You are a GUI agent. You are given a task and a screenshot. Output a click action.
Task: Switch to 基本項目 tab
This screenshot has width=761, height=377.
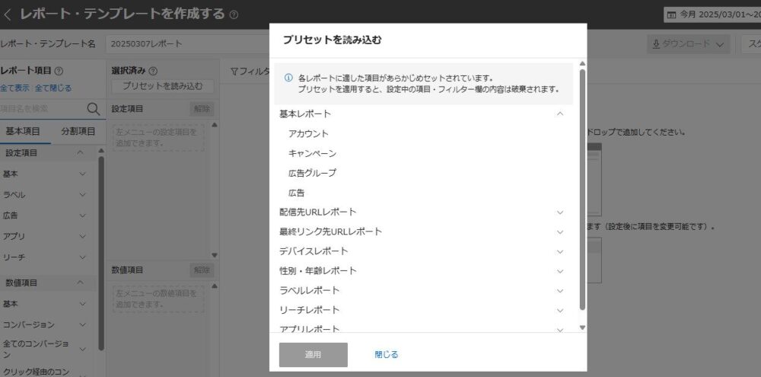pyautogui.click(x=22, y=131)
